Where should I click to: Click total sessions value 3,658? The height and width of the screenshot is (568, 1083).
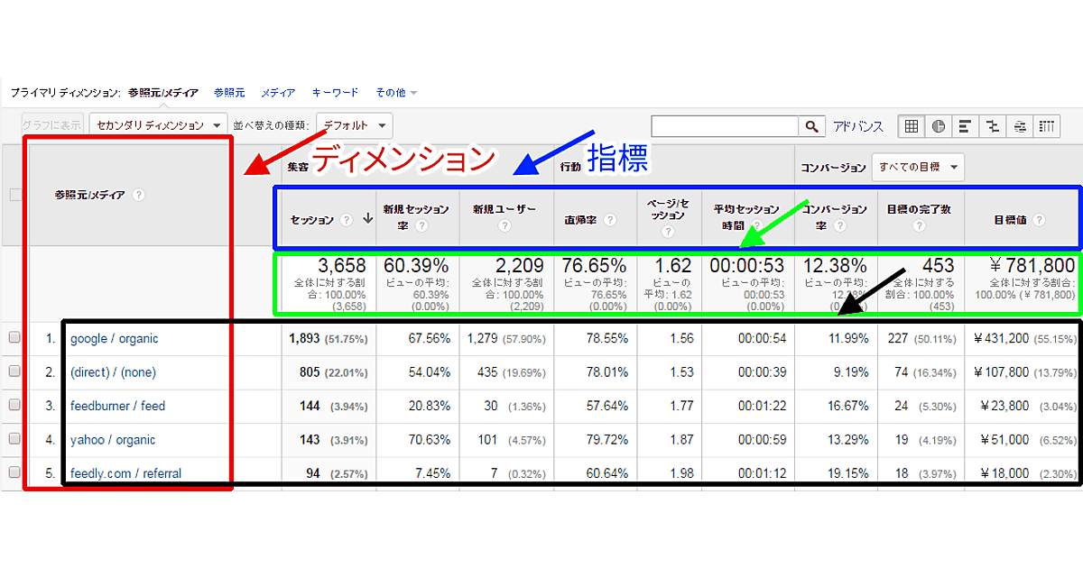[x=342, y=266]
